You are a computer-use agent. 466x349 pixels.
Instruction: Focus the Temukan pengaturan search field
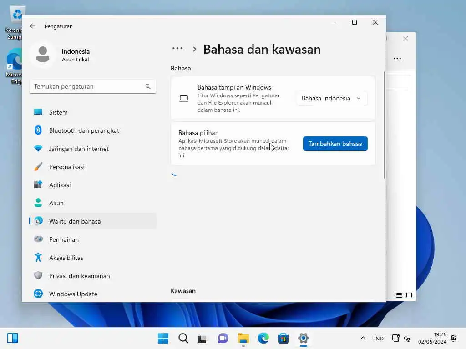click(x=93, y=86)
